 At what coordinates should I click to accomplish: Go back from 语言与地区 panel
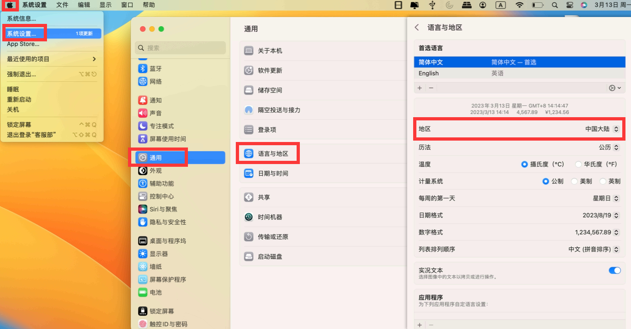417,28
